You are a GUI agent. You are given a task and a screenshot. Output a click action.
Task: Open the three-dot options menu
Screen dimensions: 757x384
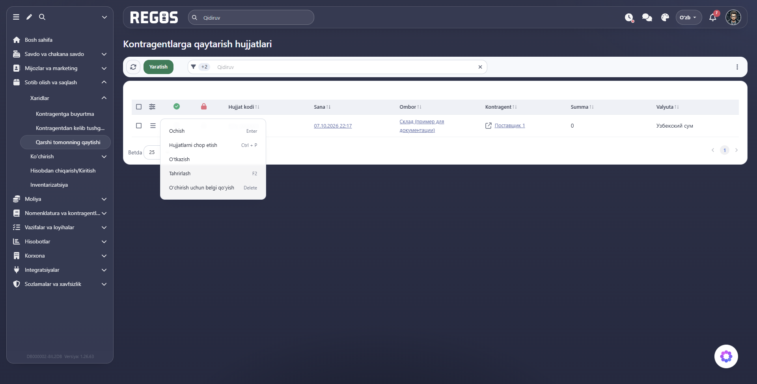click(737, 67)
